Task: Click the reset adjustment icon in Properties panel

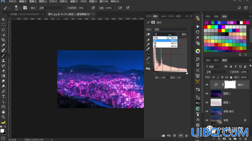Action: coord(174,136)
